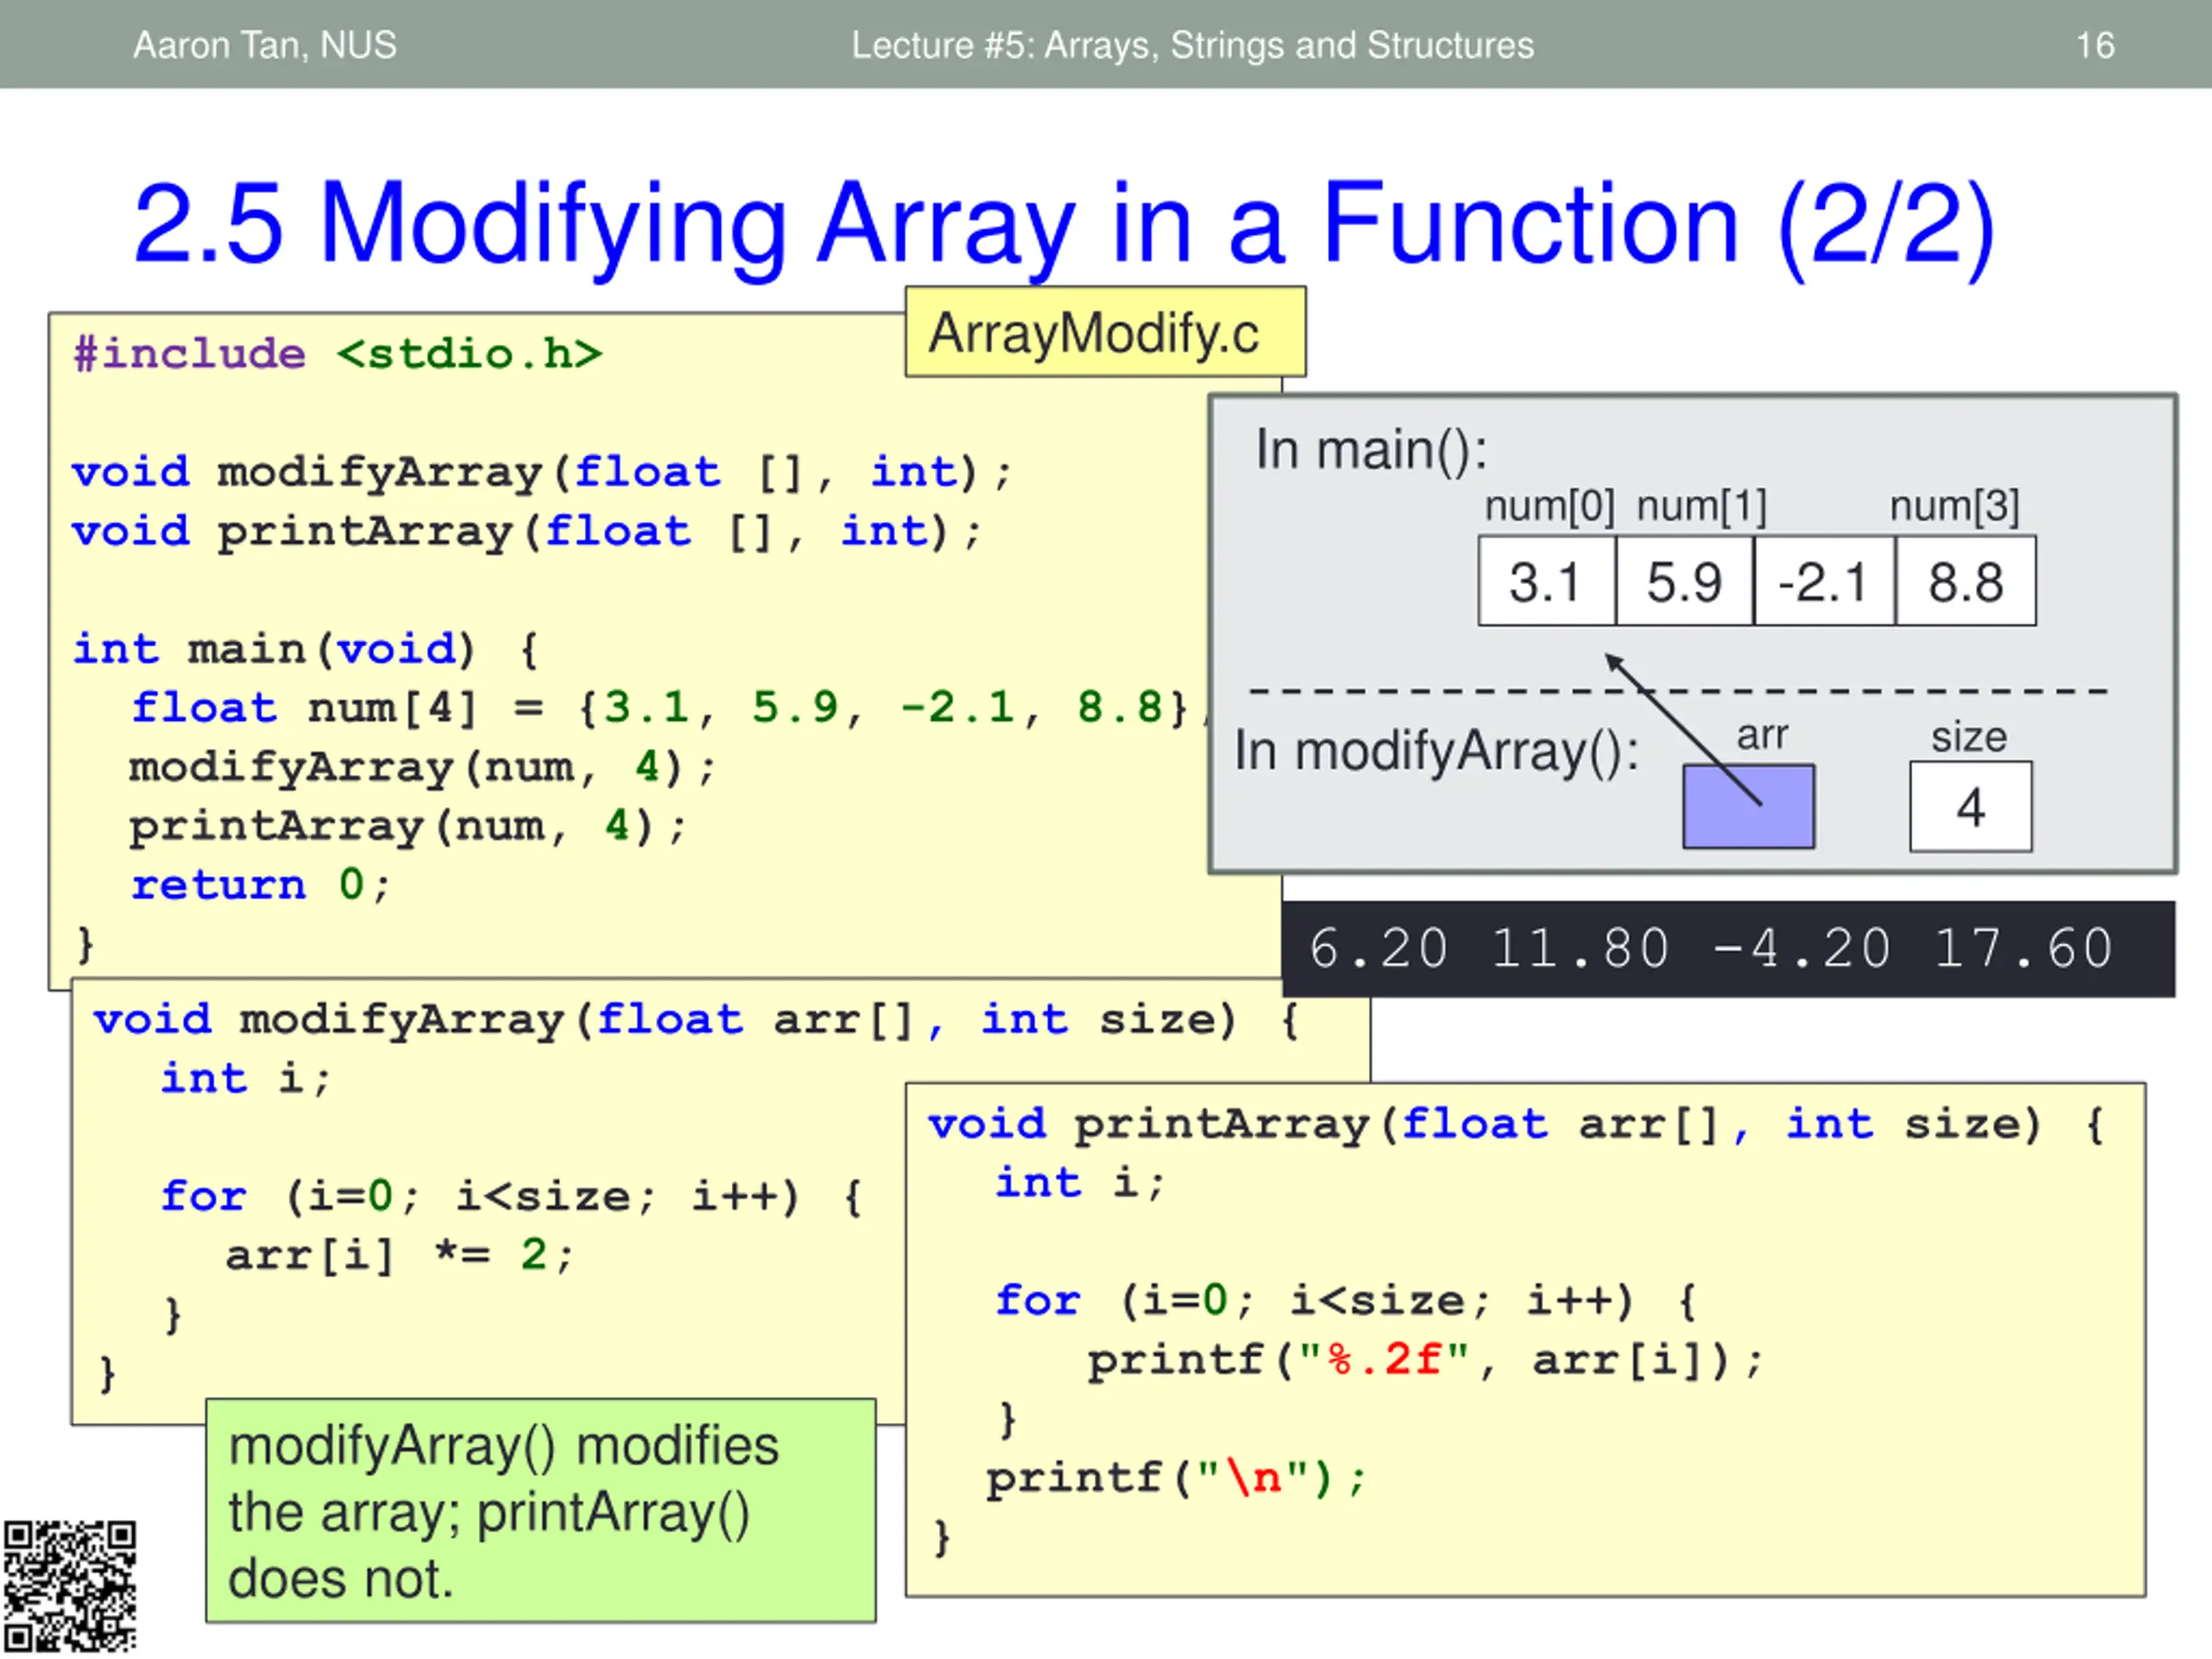
Task: Click the cell showing -2.1
Action: (1824, 581)
